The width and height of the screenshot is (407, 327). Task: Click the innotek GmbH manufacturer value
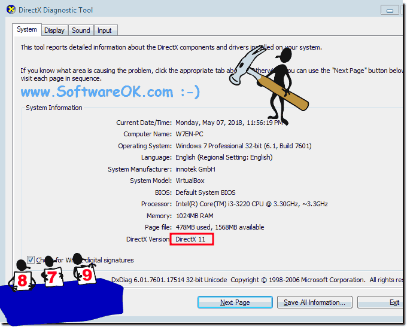click(x=195, y=169)
